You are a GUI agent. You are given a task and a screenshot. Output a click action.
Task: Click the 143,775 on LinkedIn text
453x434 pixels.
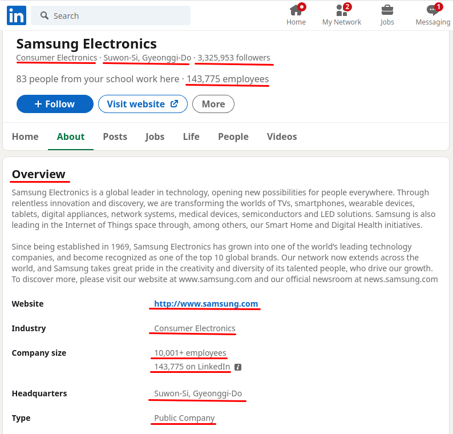point(192,367)
